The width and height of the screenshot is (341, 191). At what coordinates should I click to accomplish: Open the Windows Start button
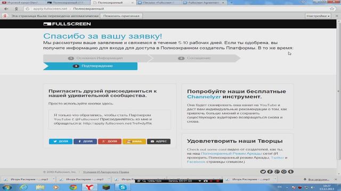point(7,187)
